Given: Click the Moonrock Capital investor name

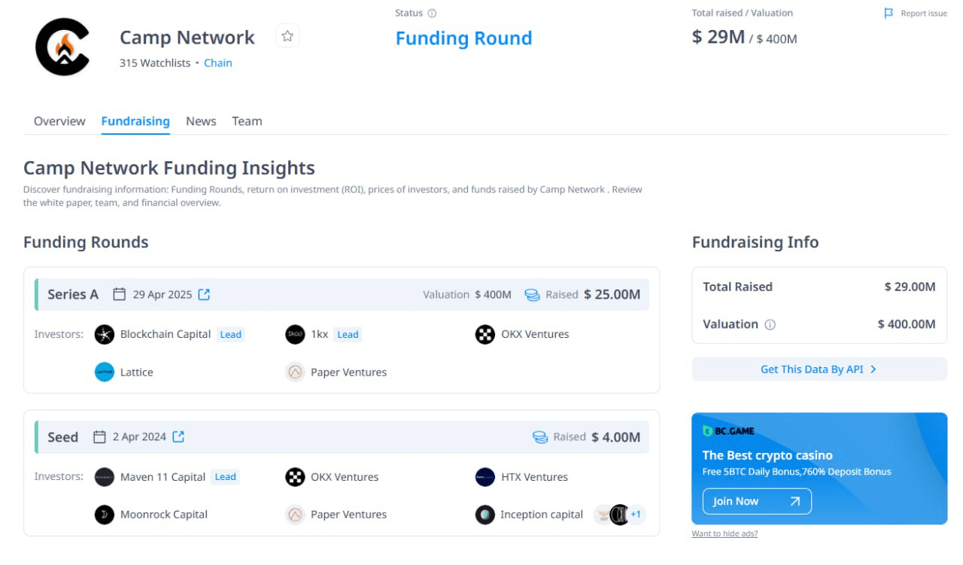Looking at the screenshot, I should pyautogui.click(x=164, y=515).
